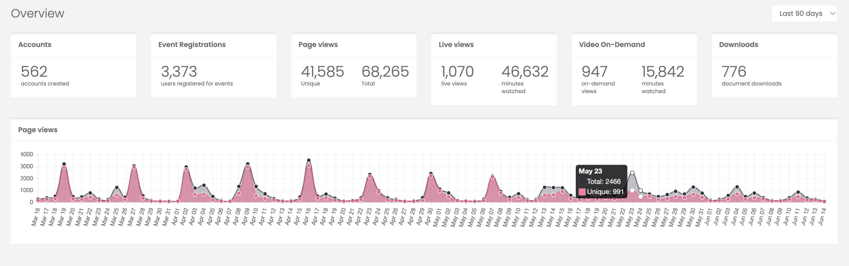This screenshot has width=849, height=266.
Task: Select the Jun 04 total data point
Action: pyautogui.click(x=737, y=187)
